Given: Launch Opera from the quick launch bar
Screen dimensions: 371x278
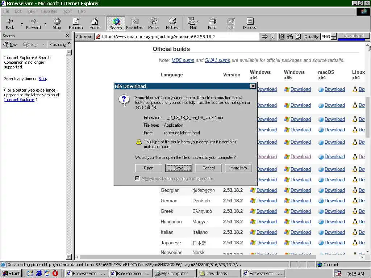Looking at the screenshot, I should click(x=55, y=274).
